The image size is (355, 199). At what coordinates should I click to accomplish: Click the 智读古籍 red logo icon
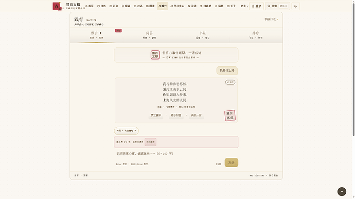click(x=57, y=6)
